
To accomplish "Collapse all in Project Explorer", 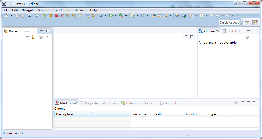I will click(27, 38).
